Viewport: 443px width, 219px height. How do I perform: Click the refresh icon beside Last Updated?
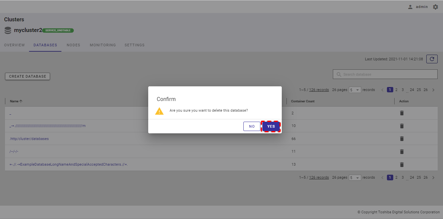(x=432, y=59)
